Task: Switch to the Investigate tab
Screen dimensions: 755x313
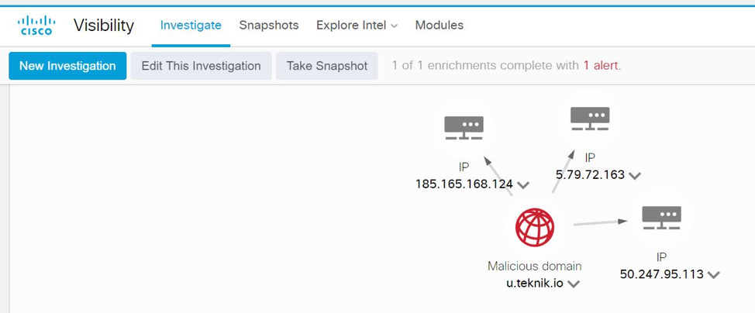Action: [191, 25]
